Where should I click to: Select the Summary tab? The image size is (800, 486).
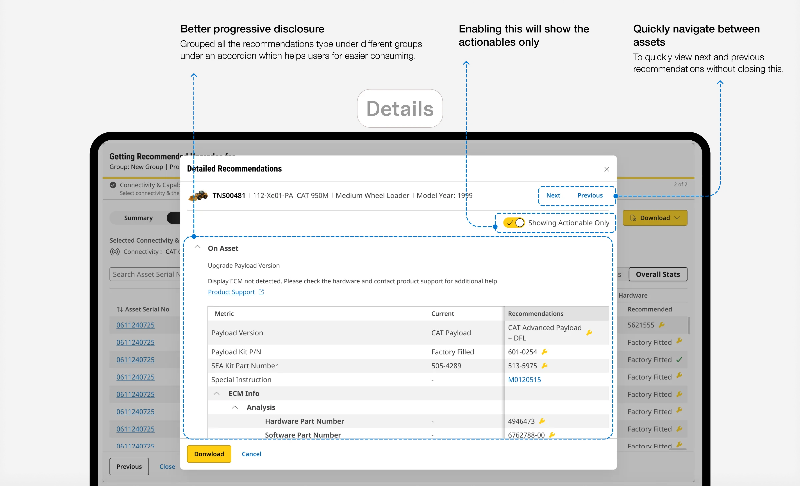138,218
